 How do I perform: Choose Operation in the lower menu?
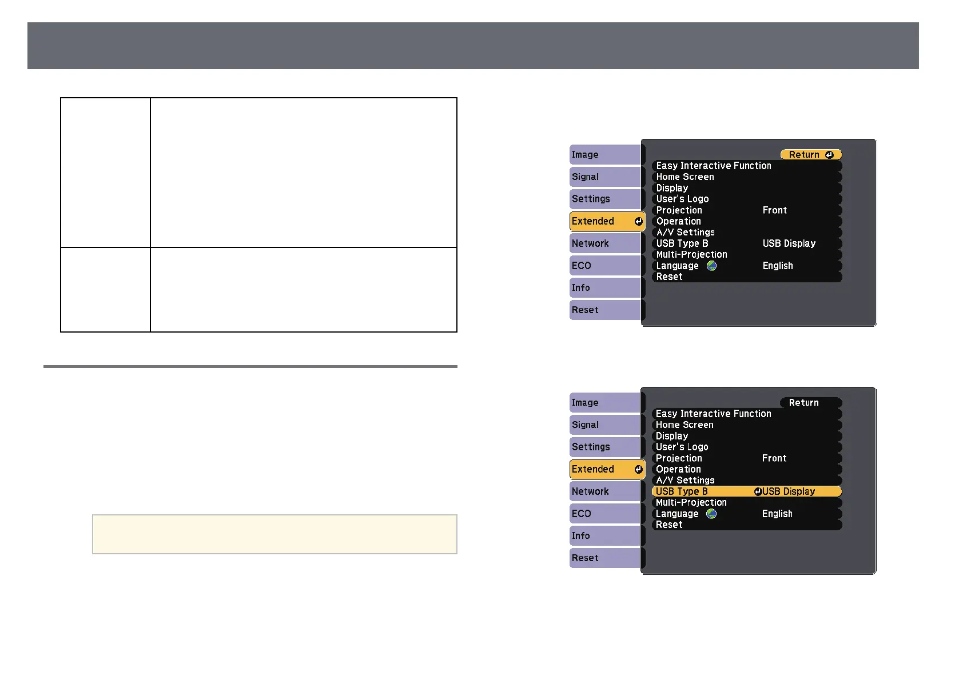[747, 469]
